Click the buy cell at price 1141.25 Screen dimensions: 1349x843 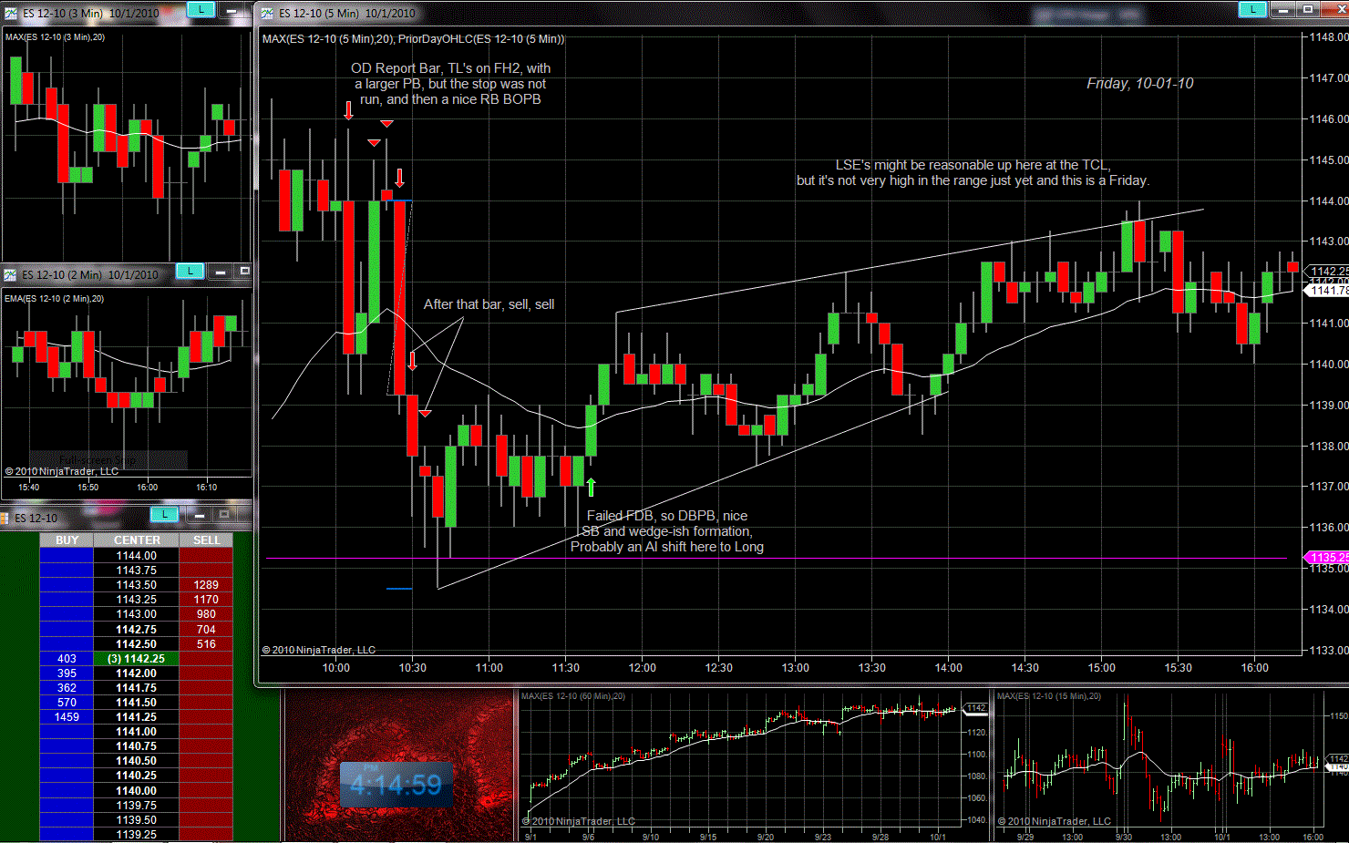pyautogui.click(x=67, y=717)
